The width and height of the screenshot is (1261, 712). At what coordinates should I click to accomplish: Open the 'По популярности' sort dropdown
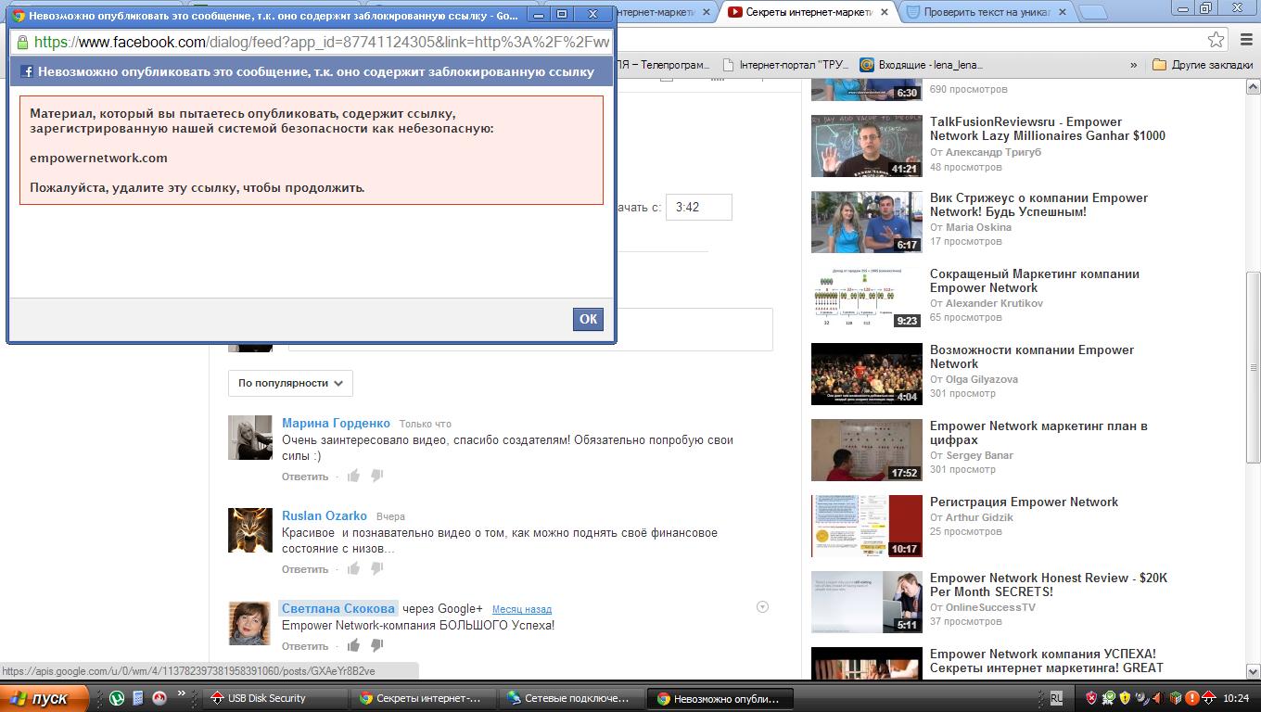point(290,383)
